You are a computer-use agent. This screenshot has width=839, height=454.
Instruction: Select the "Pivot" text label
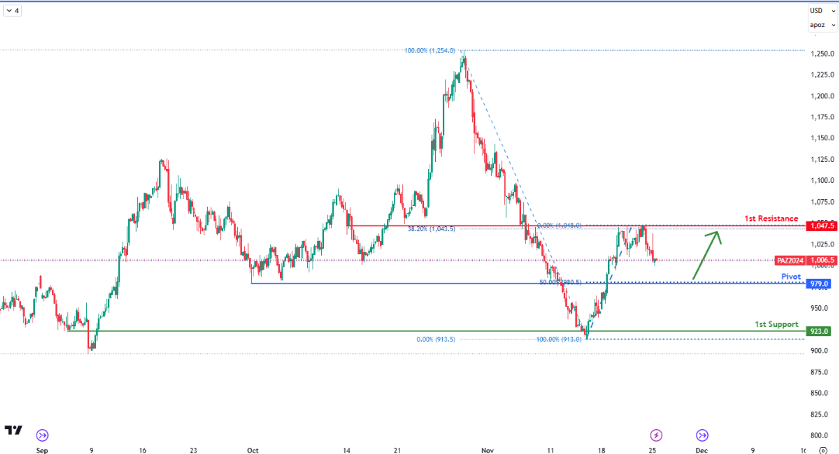click(791, 277)
